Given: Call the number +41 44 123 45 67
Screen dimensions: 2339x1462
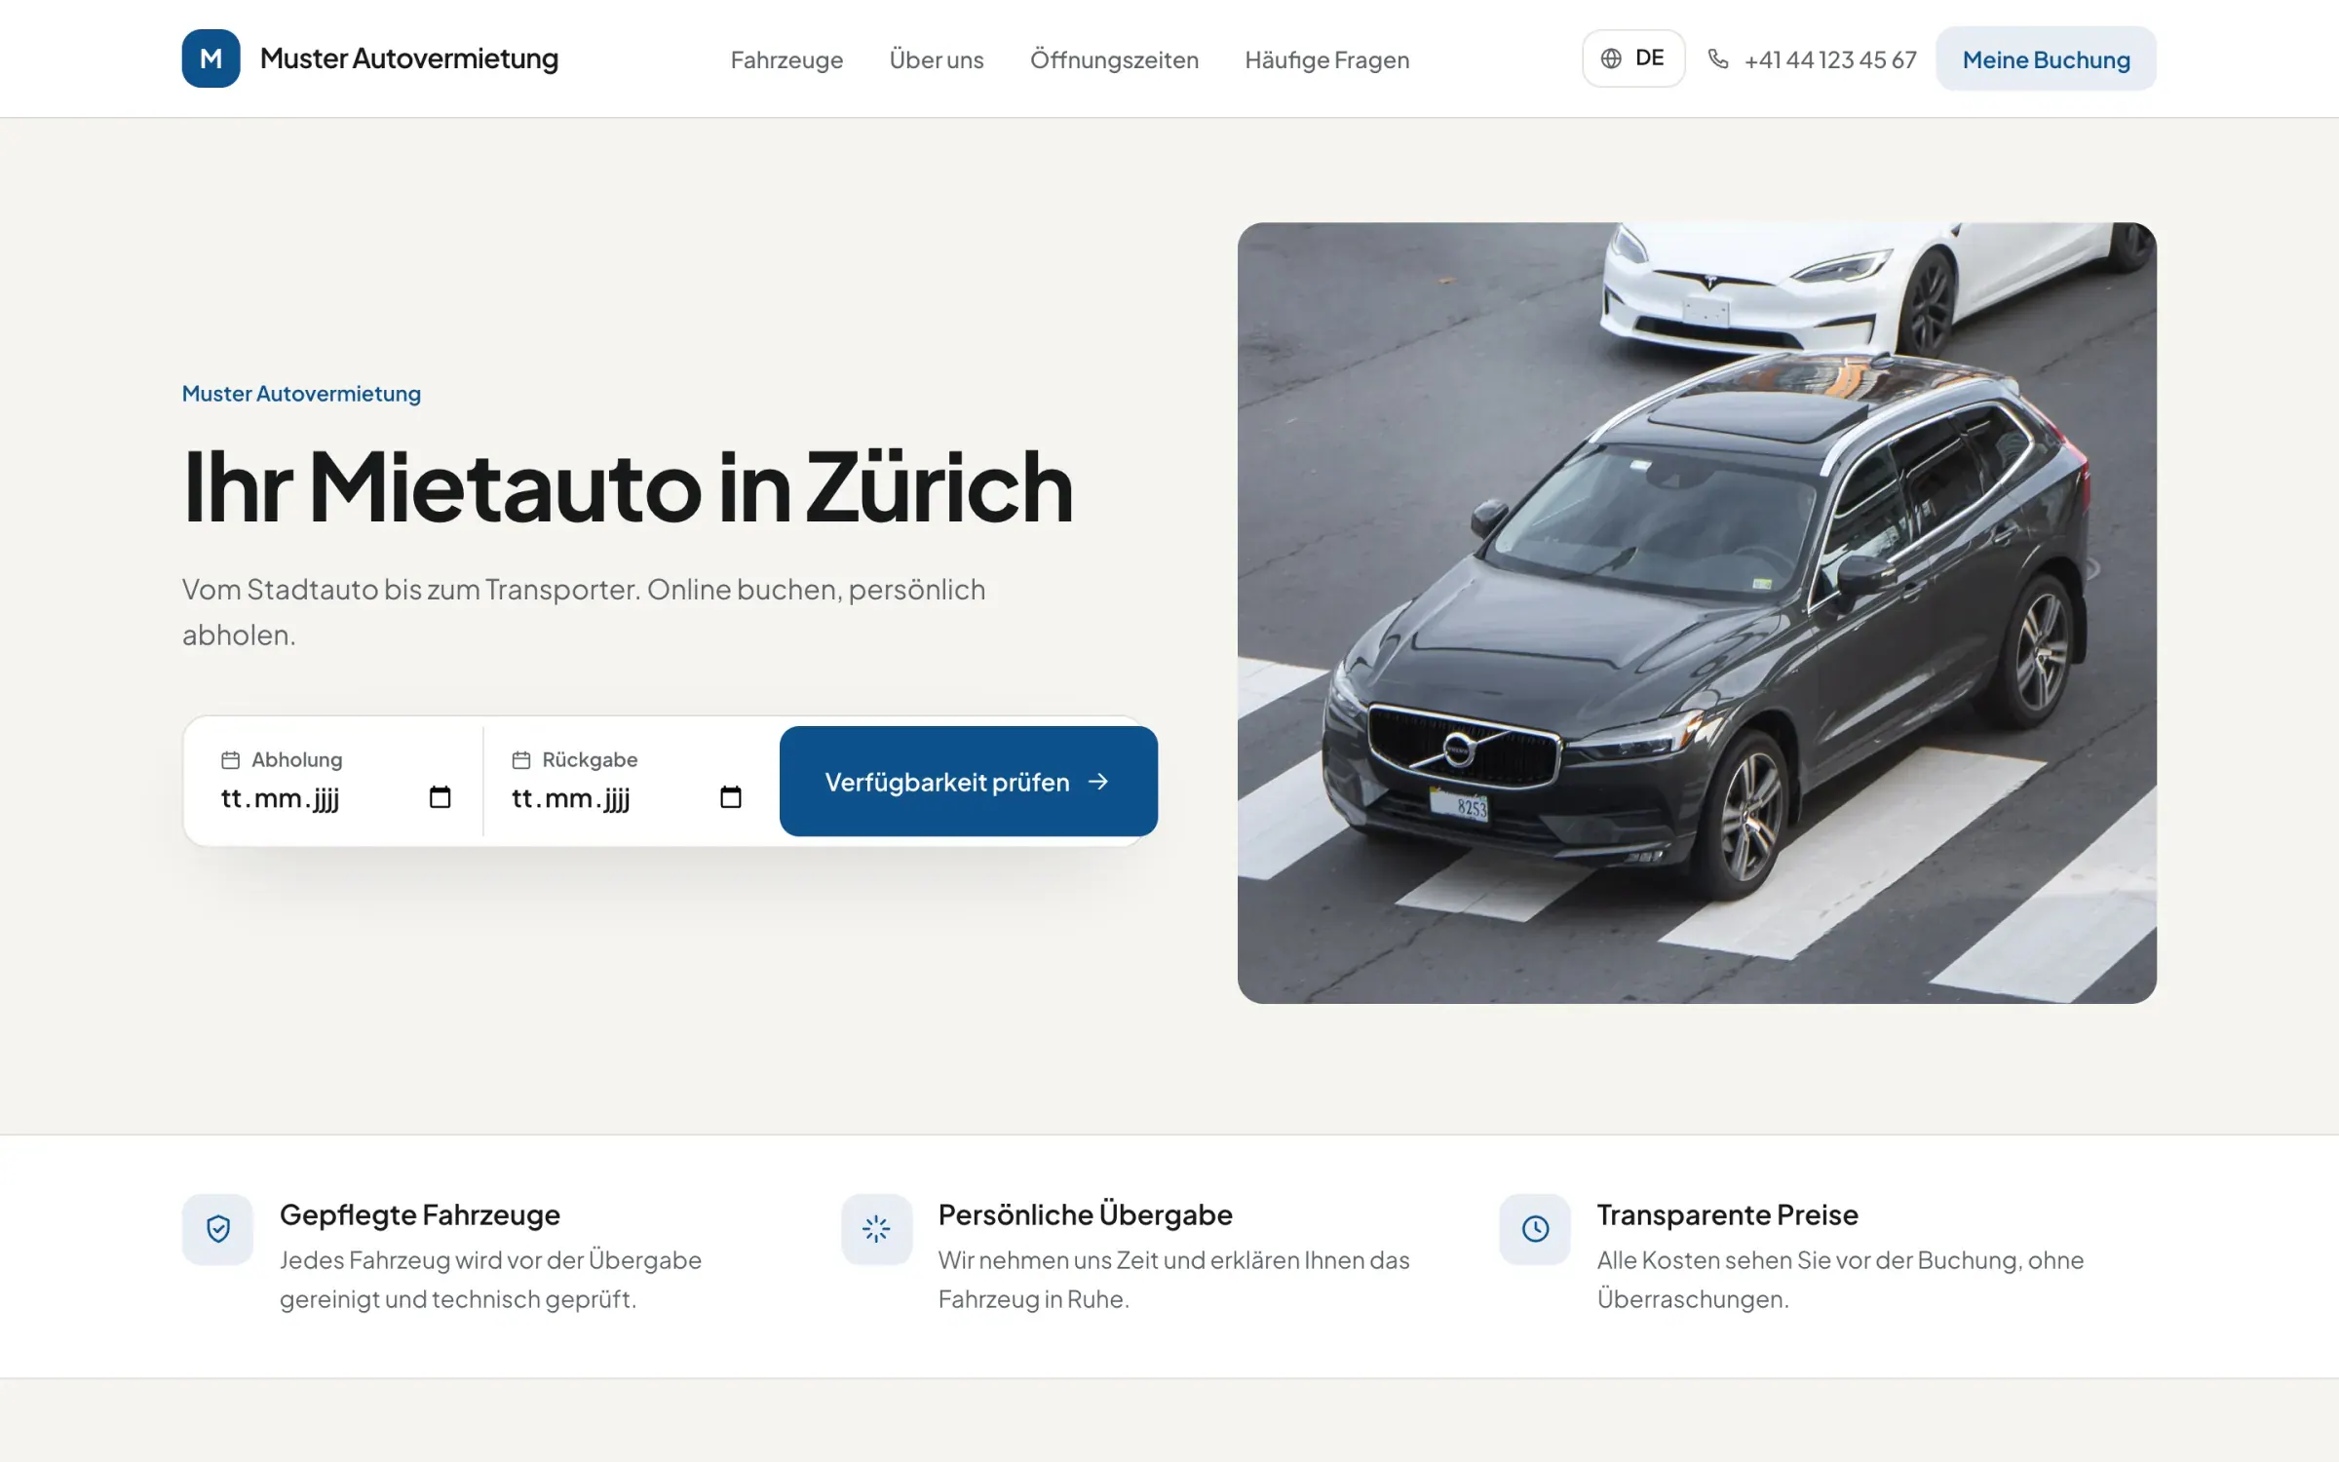Looking at the screenshot, I should [1830, 59].
